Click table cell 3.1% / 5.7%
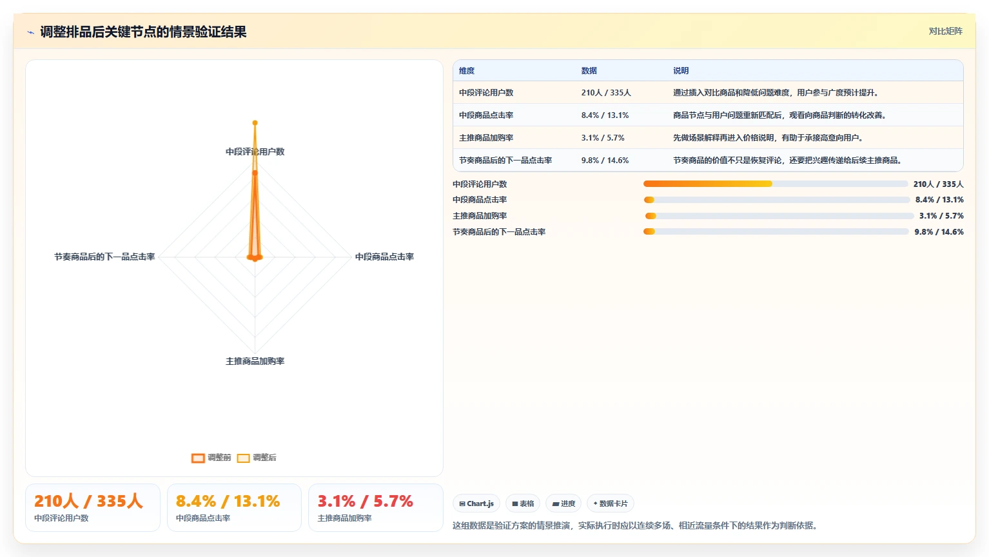This screenshot has height=557, width=989. click(603, 138)
